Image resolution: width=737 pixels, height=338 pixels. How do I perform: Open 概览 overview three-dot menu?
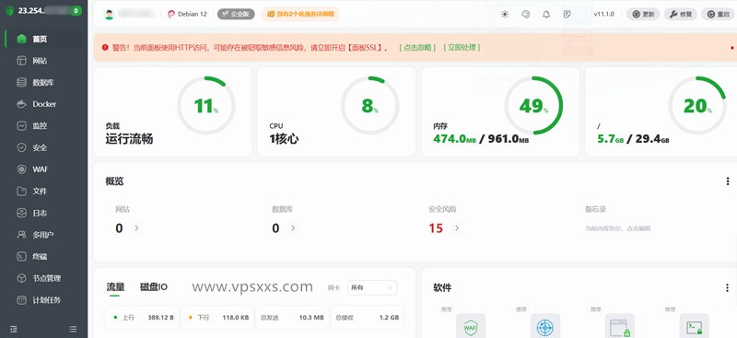[728, 181]
